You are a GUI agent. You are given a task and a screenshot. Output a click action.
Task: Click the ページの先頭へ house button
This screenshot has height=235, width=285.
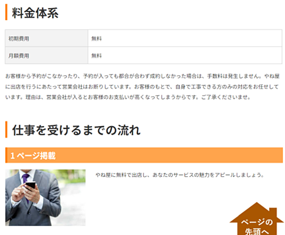point(257,219)
